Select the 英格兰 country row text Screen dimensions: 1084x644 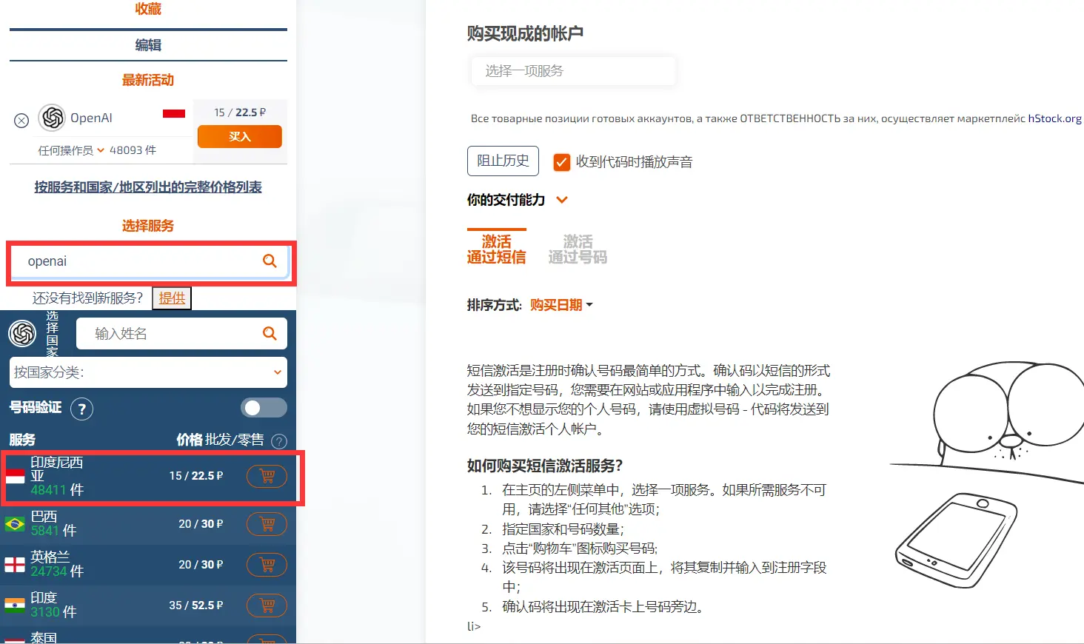[x=50, y=557]
